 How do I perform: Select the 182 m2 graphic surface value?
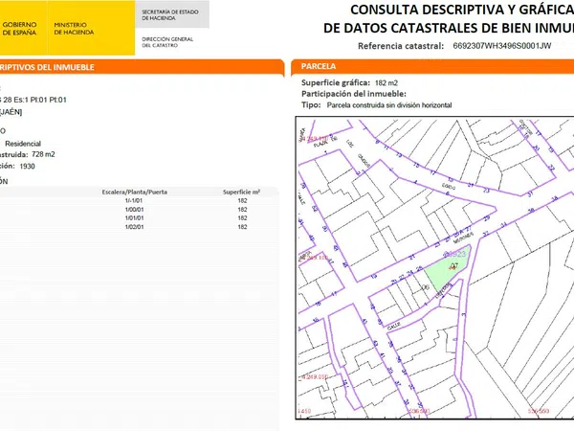(x=386, y=82)
